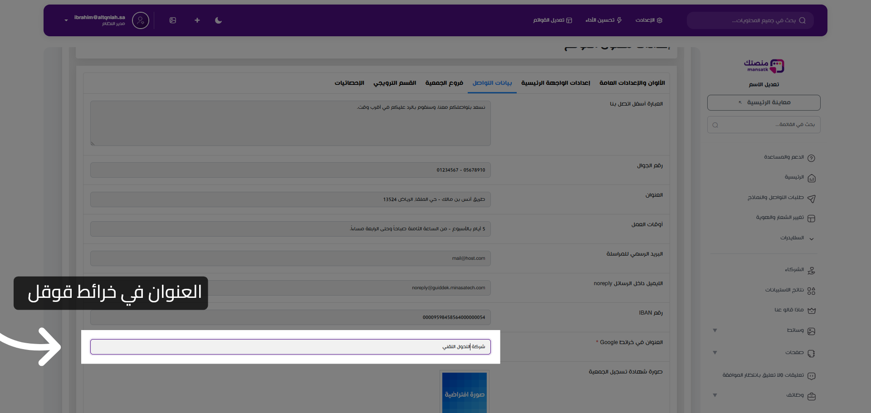Click the العنوان في خرائط Google input field

click(290, 347)
